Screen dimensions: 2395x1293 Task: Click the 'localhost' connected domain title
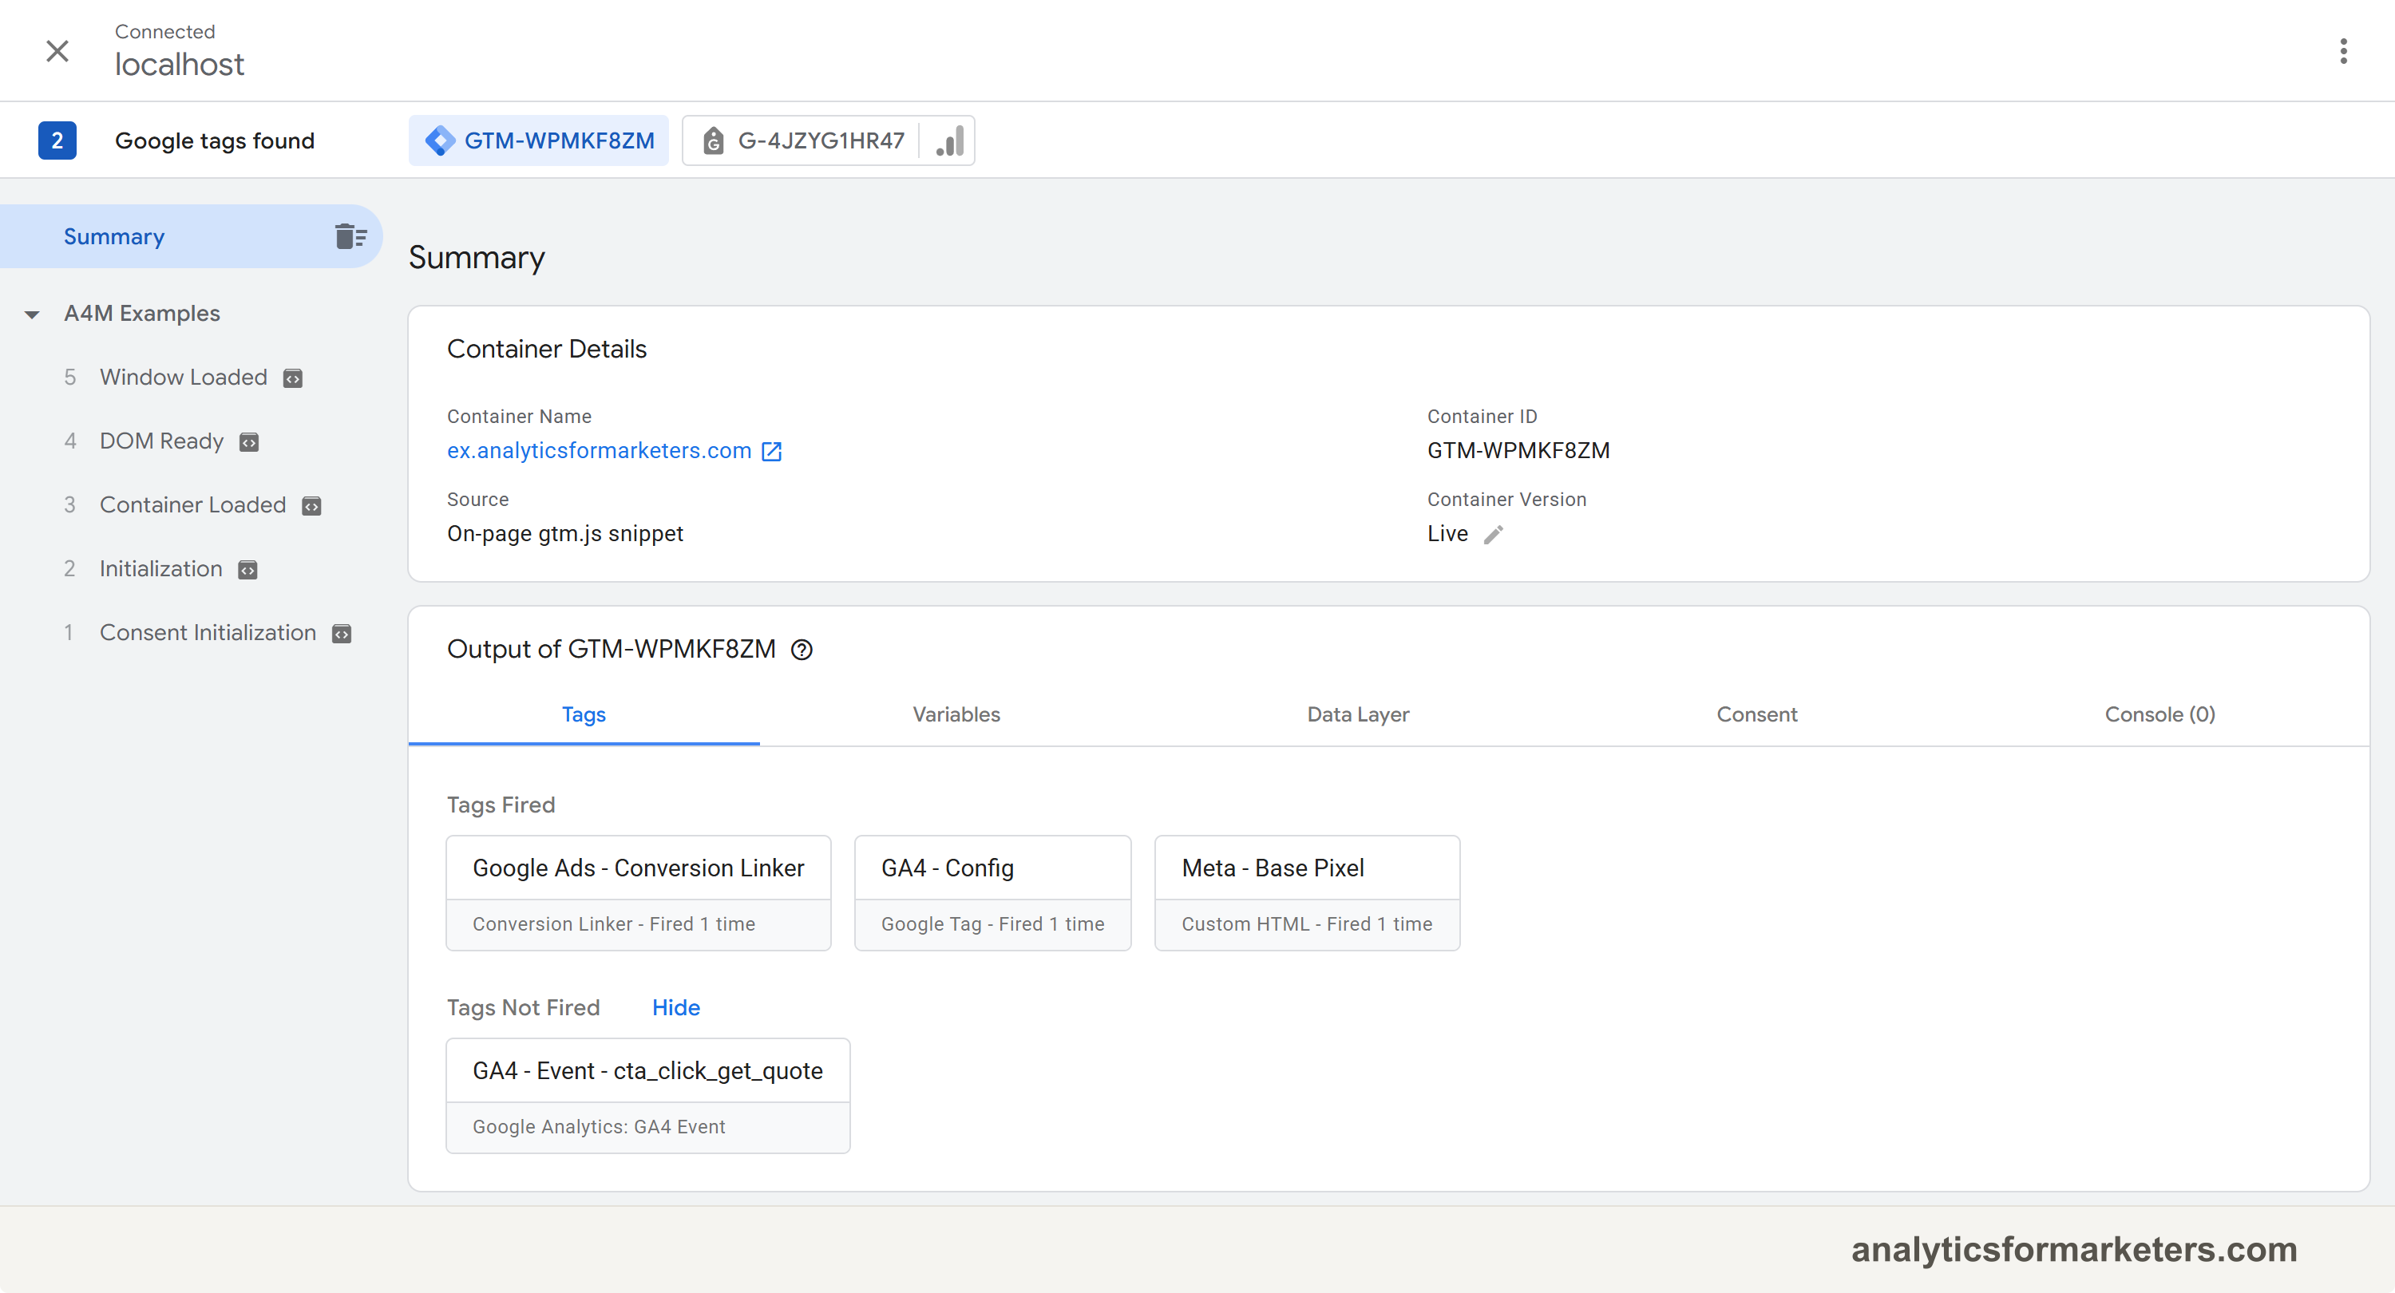tap(180, 64)
